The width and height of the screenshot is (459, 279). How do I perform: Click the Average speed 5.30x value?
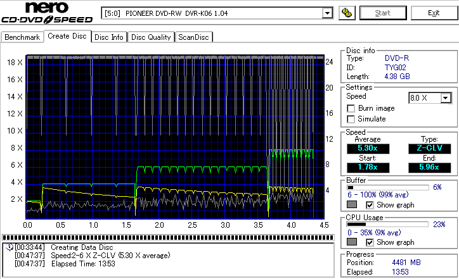tap(368, 149)
